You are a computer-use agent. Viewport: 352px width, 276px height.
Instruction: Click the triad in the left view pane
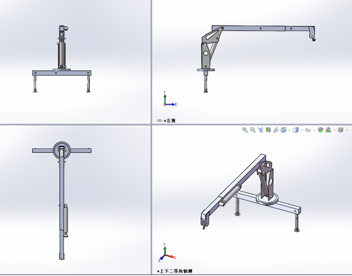(x=170, y=99)
